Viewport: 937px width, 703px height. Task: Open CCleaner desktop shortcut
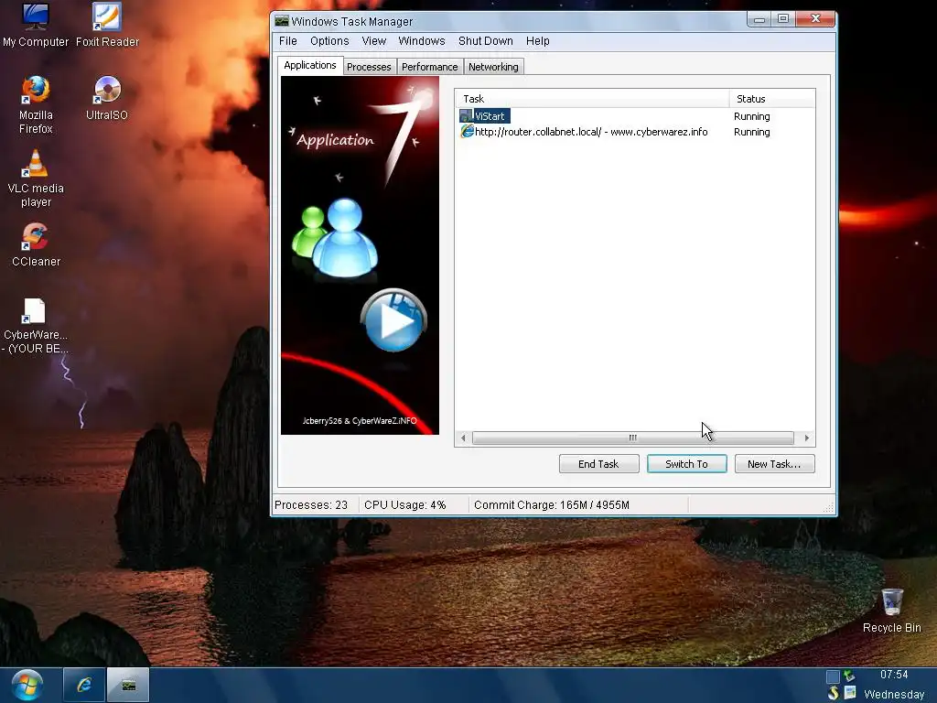[x=36, y=244]
